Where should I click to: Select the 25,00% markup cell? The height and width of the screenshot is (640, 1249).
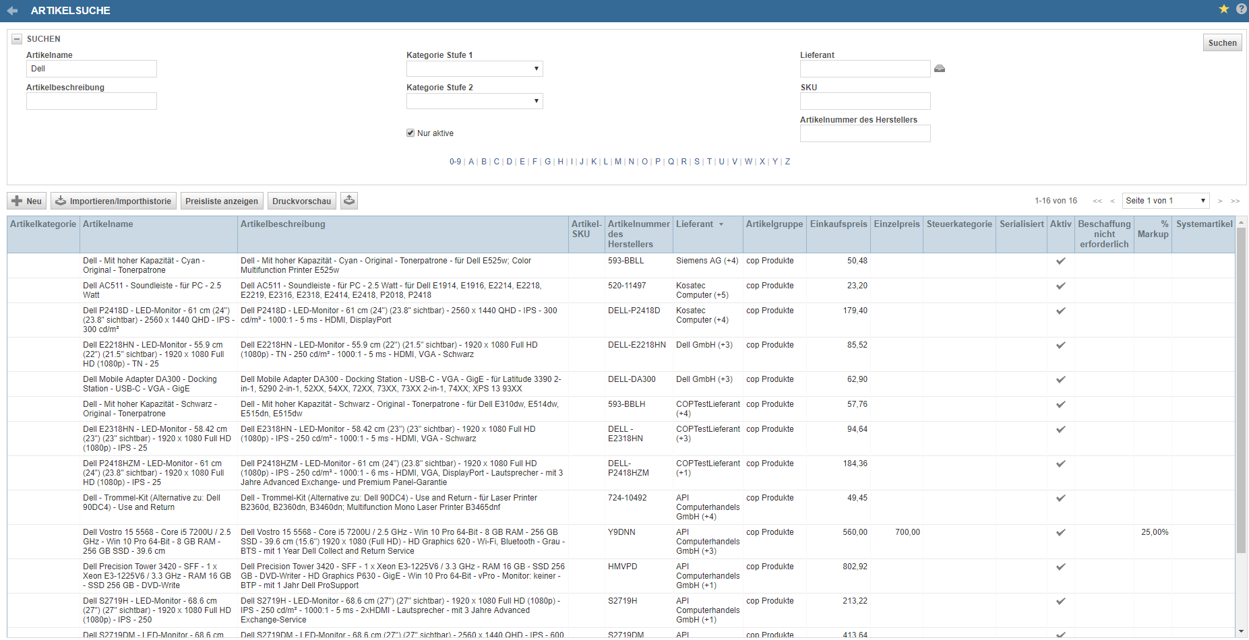point(1155,532)
